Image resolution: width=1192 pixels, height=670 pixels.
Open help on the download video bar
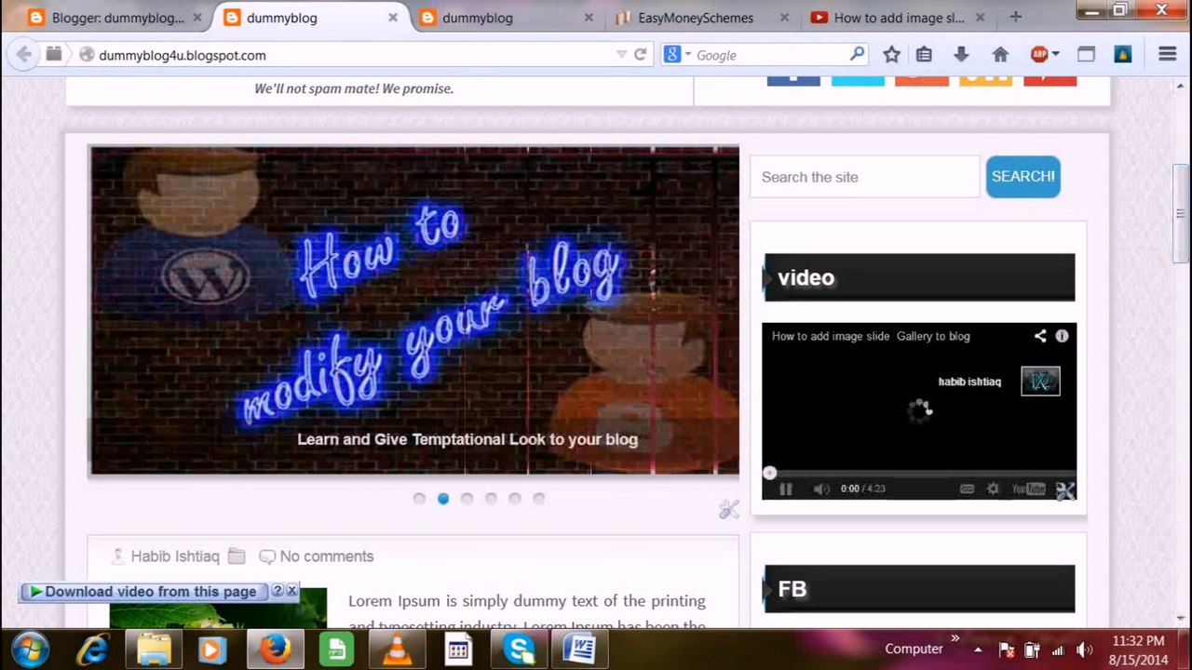click(277, 591)
